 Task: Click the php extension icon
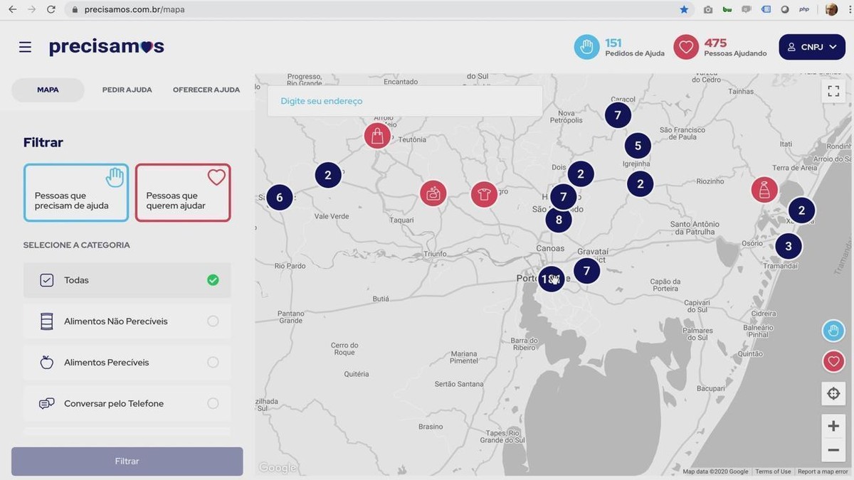(x=804, y=9)
